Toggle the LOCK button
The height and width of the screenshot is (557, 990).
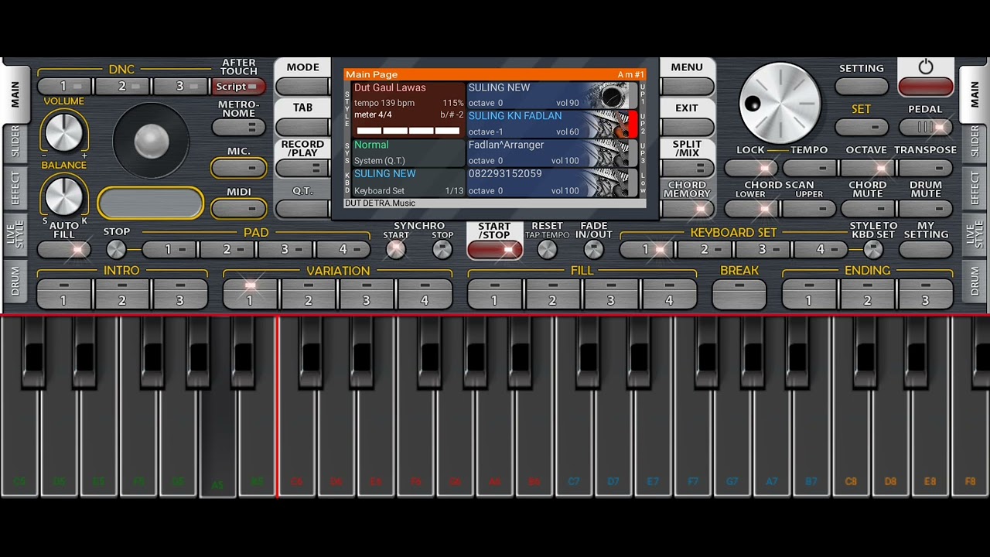click(752, 168)
